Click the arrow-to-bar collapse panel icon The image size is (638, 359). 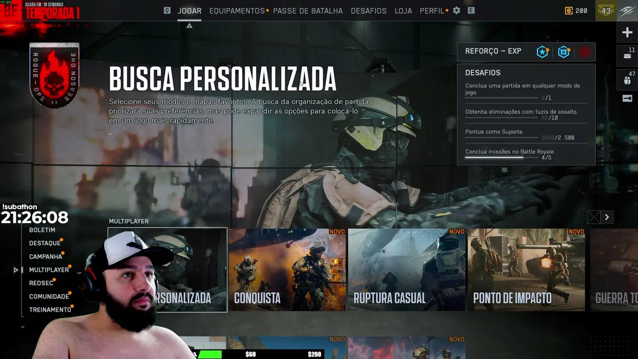coord(627,98)
